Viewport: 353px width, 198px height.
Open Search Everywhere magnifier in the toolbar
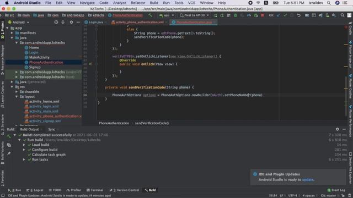[x=343, y=15]
